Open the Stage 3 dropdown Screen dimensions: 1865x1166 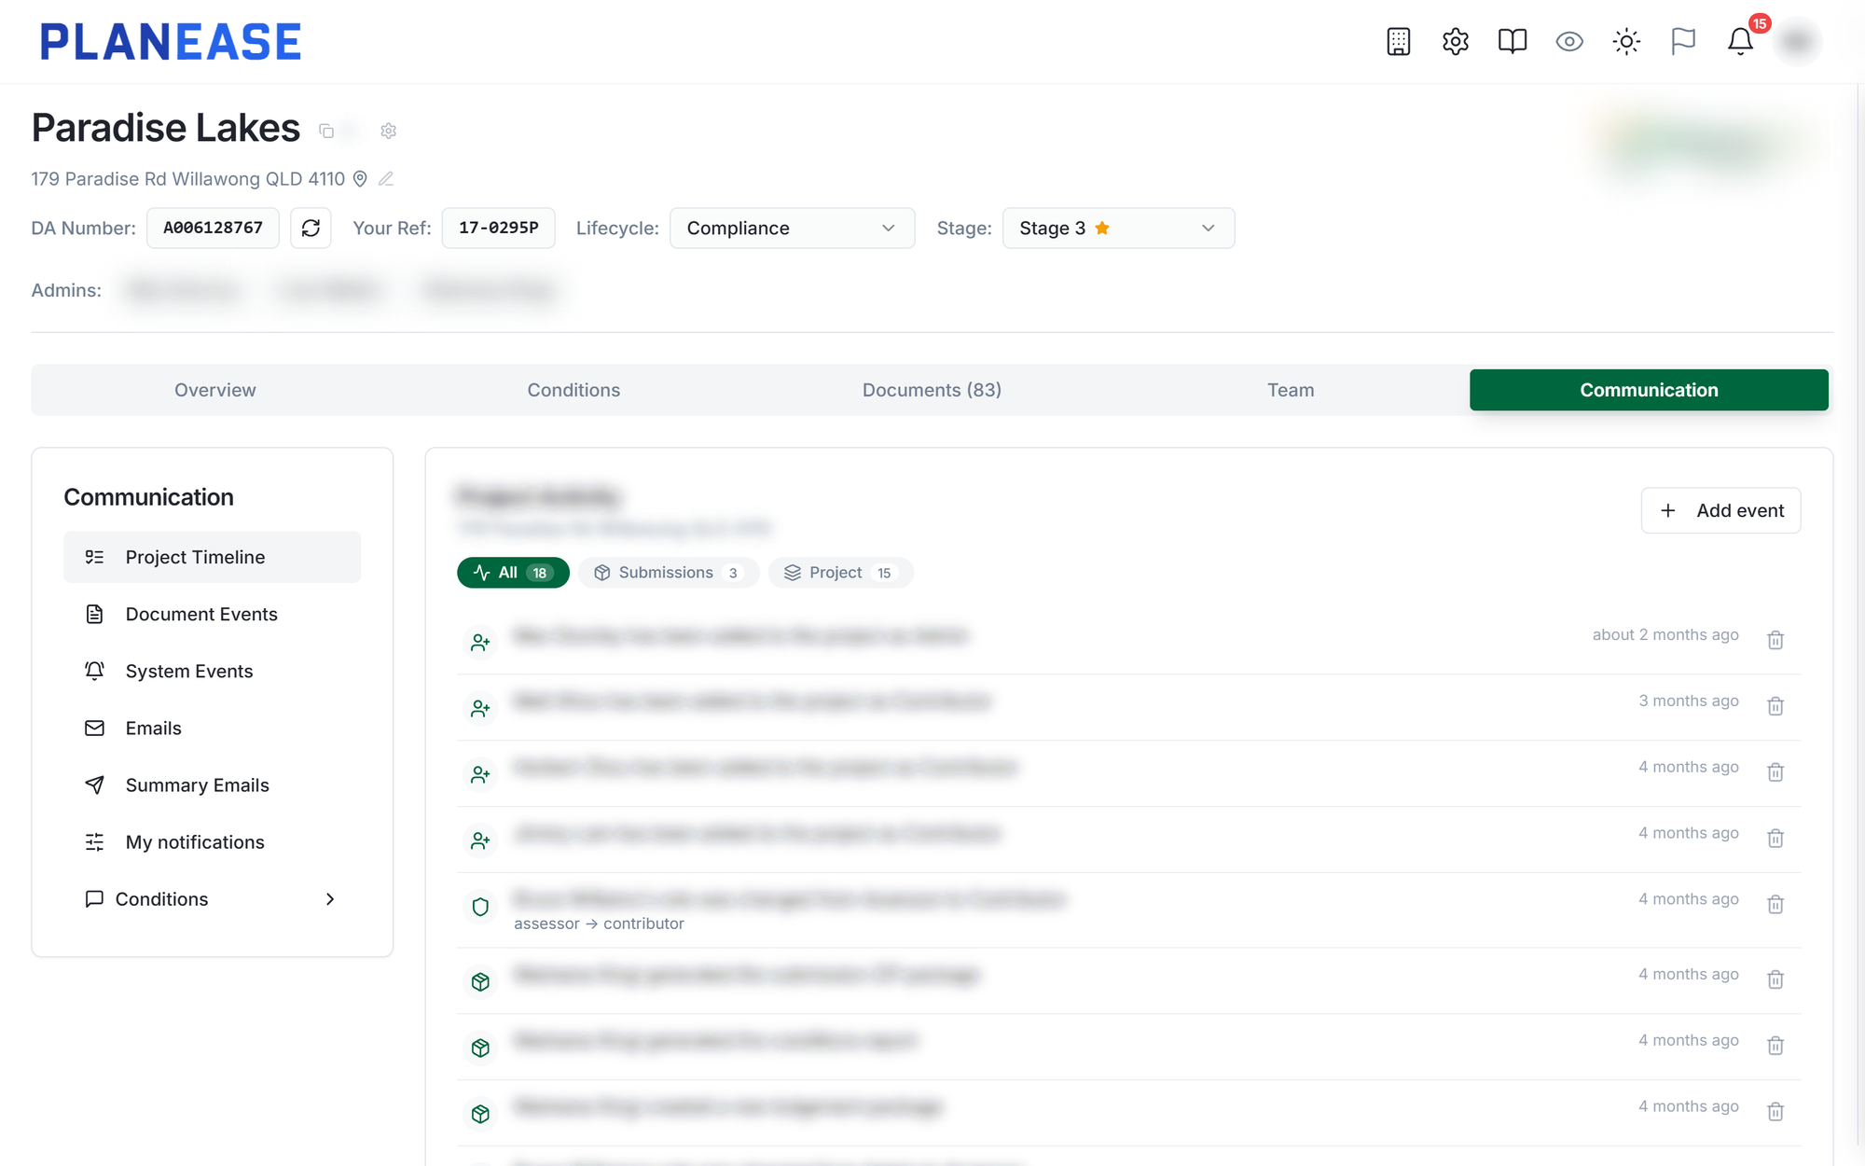1118,228
